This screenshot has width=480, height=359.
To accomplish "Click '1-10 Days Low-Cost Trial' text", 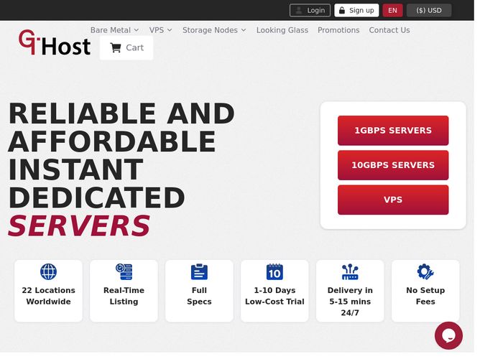I will (274, 296).
